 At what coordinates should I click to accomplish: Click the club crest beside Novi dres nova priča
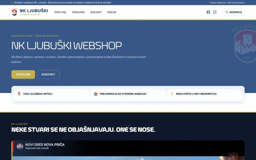point(20,146)
